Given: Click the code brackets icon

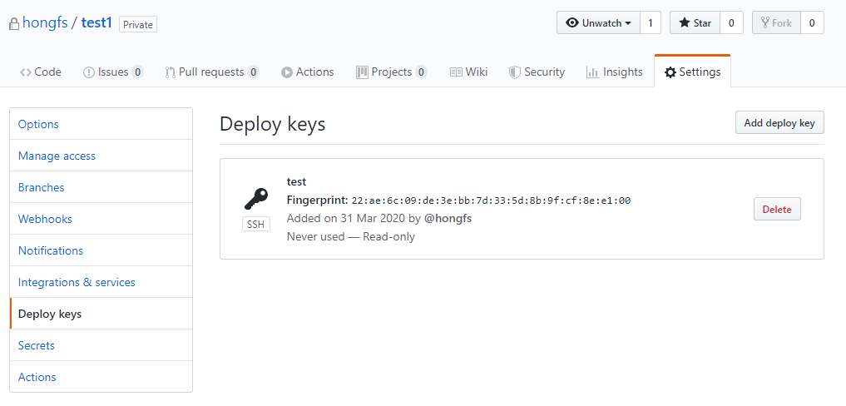Looking at the screenshot, I should point(25,72).
